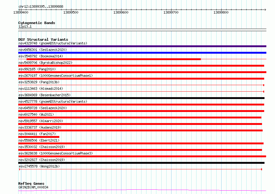Open the esv3628638 (1000GenomesConsortiumPhase3) label
Screen dimensions: 275x194
pos(56,153)
